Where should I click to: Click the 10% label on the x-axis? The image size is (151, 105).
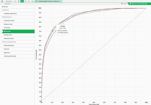pyautogui.click(x=52, y=102)
